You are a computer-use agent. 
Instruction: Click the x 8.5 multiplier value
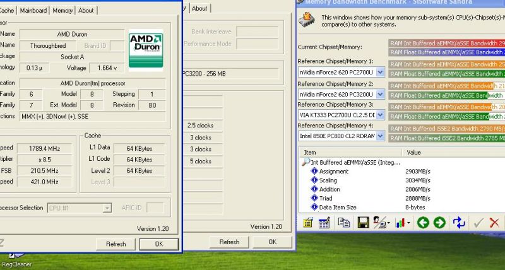44,160
